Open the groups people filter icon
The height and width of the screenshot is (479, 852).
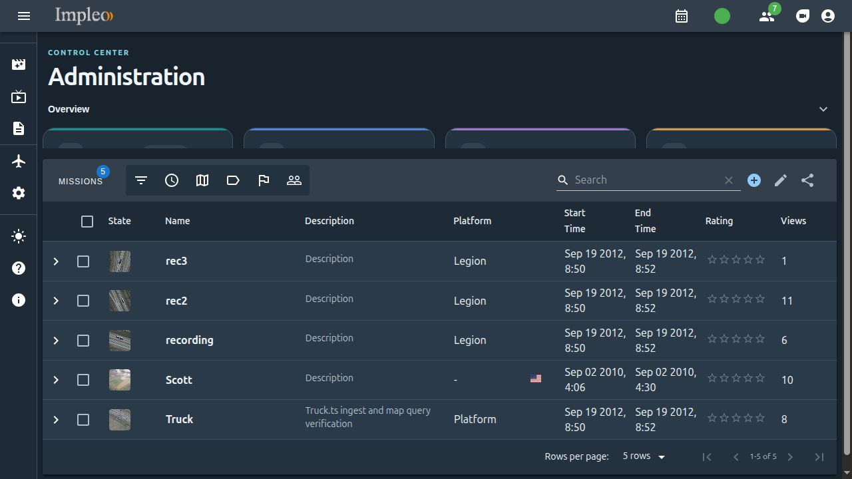294,180
